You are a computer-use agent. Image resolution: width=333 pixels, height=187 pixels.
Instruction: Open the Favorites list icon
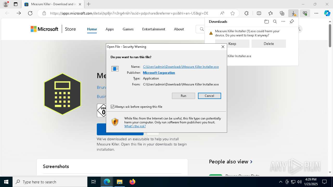pyautogui.click(x=271, y=13)
